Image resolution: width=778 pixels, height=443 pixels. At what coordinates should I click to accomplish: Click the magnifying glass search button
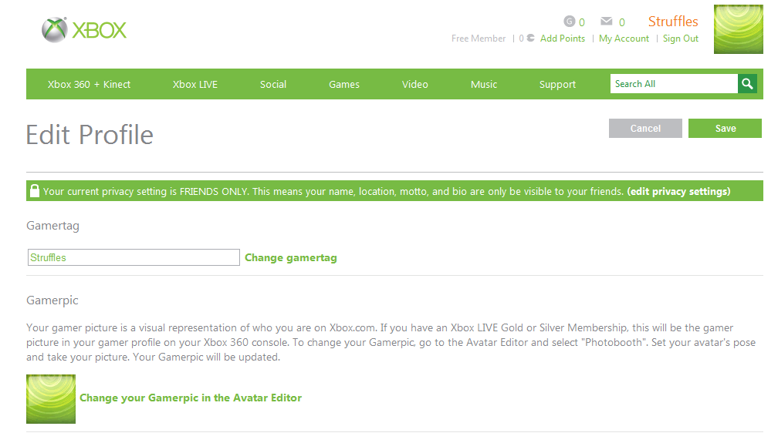click(x=747, y=84)
